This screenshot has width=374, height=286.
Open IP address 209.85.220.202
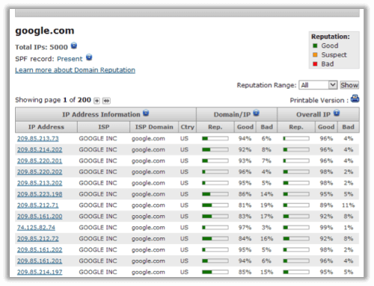click(x=40, y=172)
